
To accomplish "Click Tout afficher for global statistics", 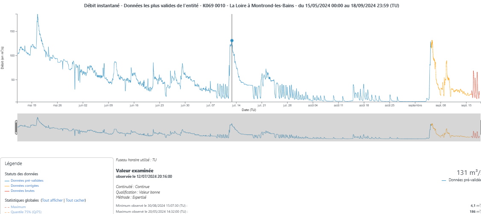I will click(x=52, y=200).
